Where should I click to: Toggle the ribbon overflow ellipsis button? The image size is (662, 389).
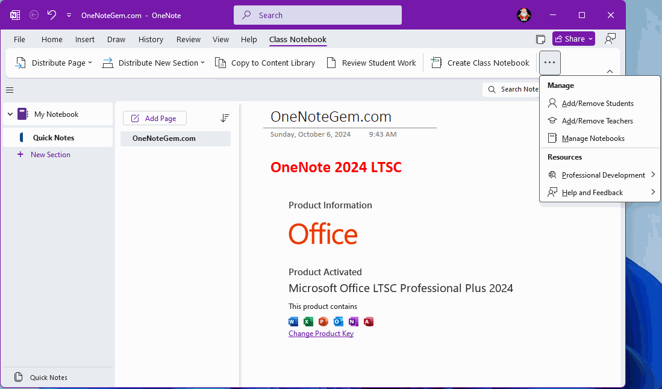pos(549,63)
